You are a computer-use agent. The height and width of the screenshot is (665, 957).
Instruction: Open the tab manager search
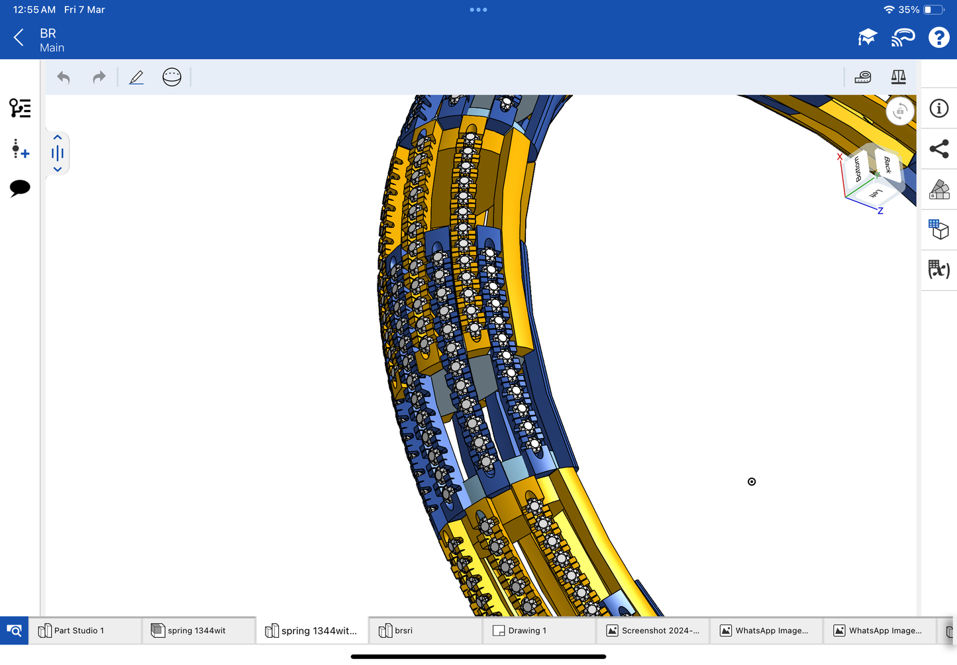coord(14,631)
